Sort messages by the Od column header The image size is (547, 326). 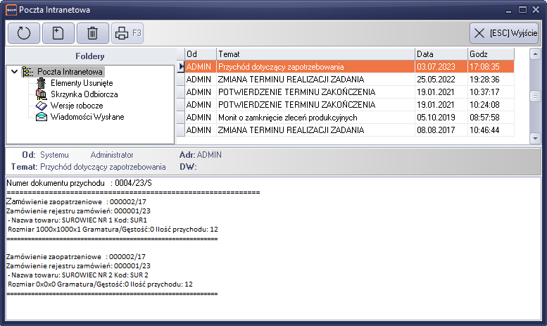pyautogui.click(x=200, y=54)
